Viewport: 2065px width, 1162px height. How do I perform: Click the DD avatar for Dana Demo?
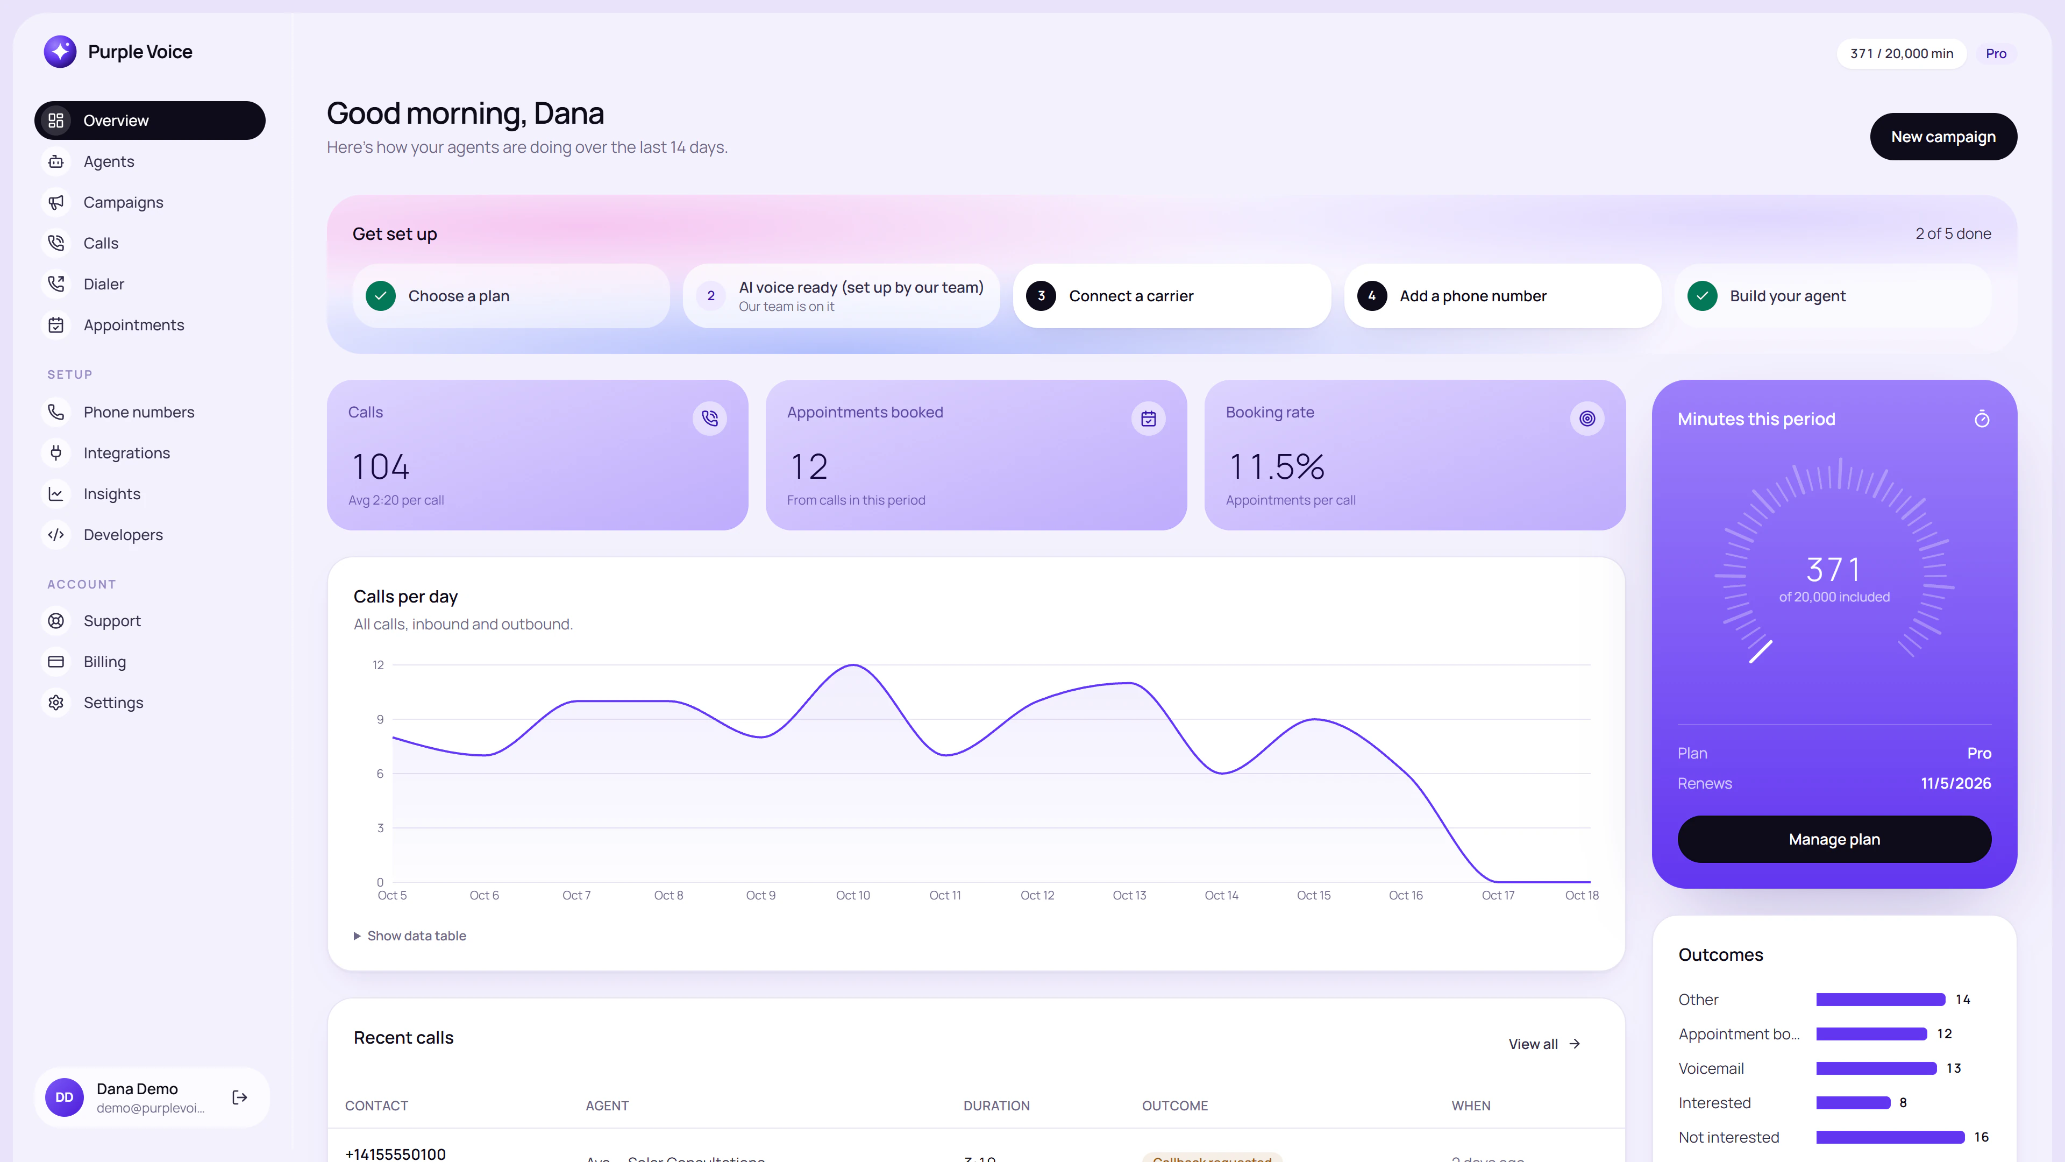tap(64, 1097)
